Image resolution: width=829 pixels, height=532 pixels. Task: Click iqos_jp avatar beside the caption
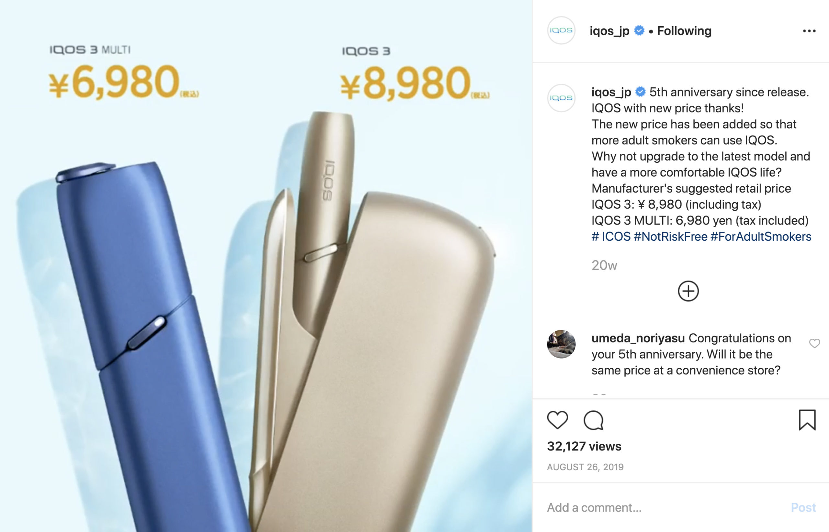pyautogui.click(x=561, y=98)
